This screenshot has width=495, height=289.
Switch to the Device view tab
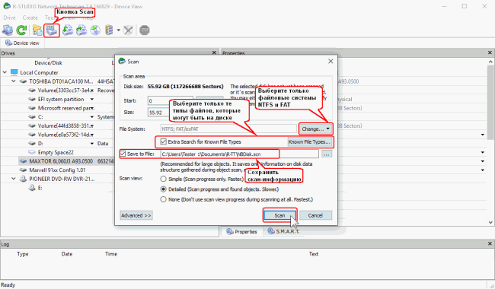pyautogui.click(x=22, y=43)
